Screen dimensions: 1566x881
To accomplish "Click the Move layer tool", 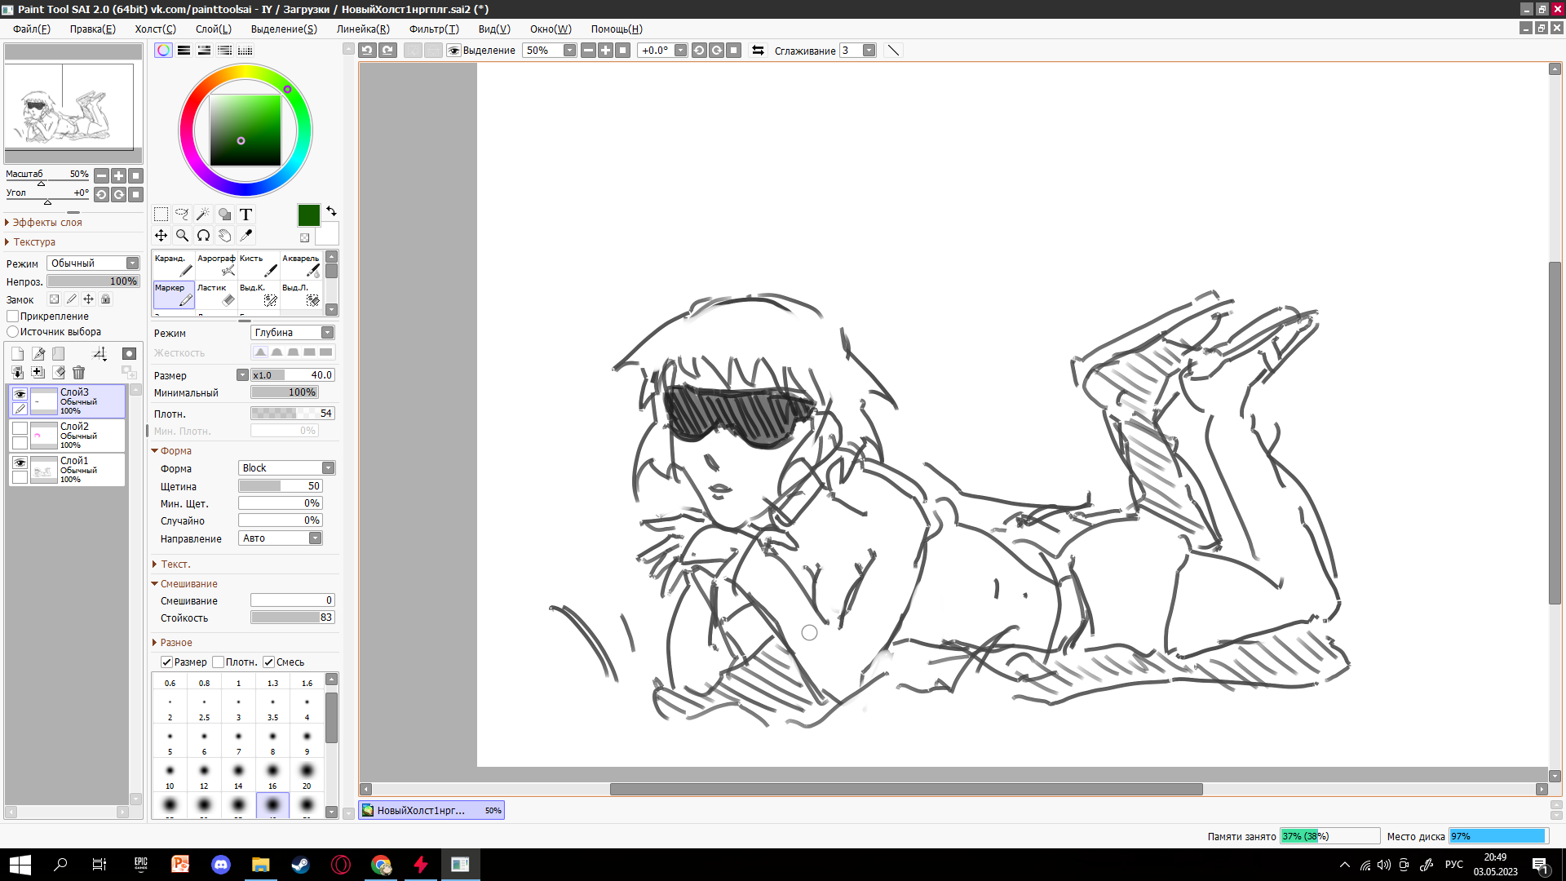I will coord(161,236).
